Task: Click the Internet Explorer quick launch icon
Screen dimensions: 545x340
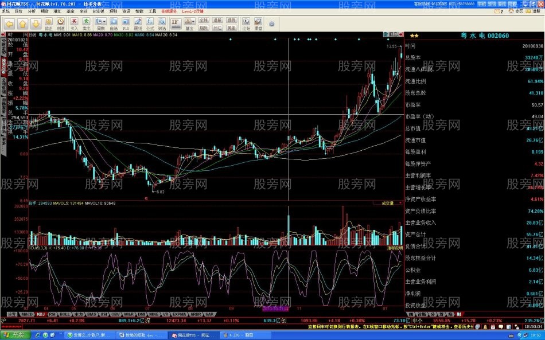Action: tap(38, 335)
